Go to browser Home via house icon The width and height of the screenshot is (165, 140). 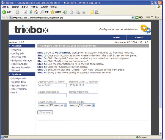(36, 12)
